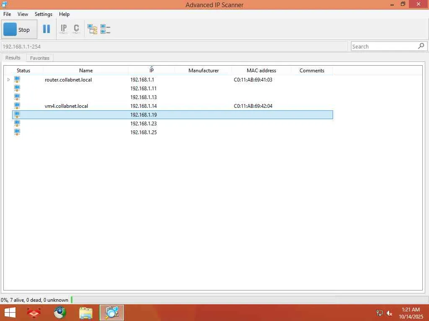Screen dimensions: 429x321
Task: Click the Advanced IP Scanner taskbar icon
Action: pos(111,313)
